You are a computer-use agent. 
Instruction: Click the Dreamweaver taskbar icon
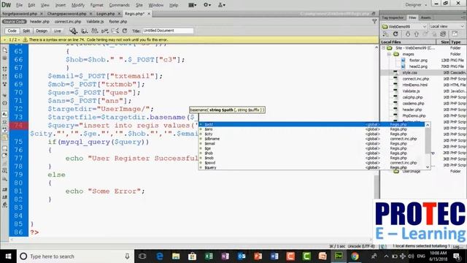pyautogui.click(x=339, y=256)
